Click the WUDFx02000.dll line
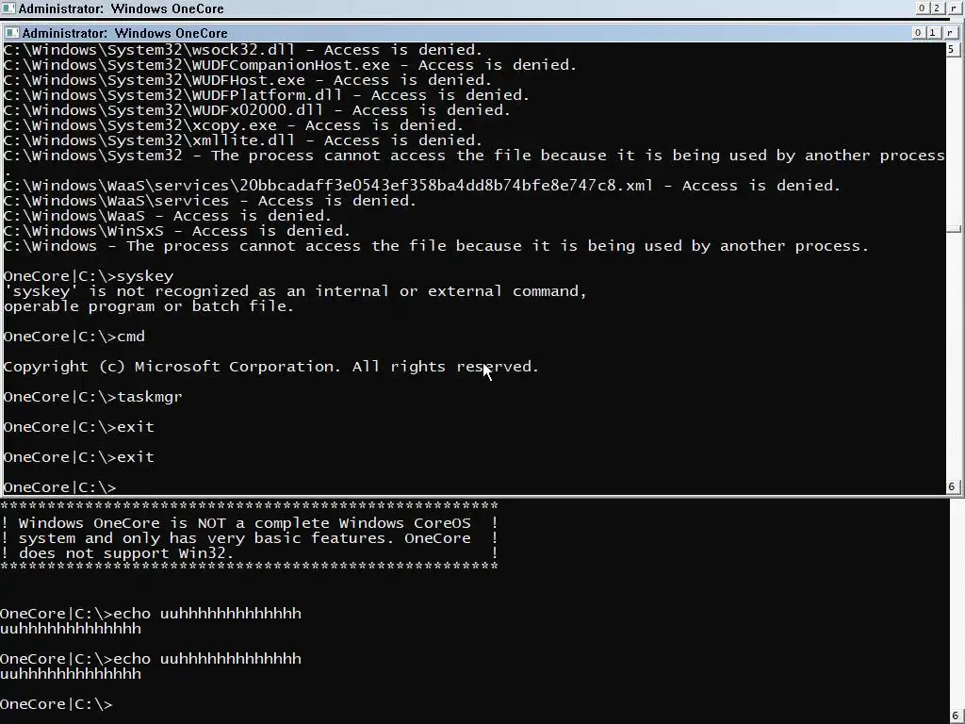 257,110
